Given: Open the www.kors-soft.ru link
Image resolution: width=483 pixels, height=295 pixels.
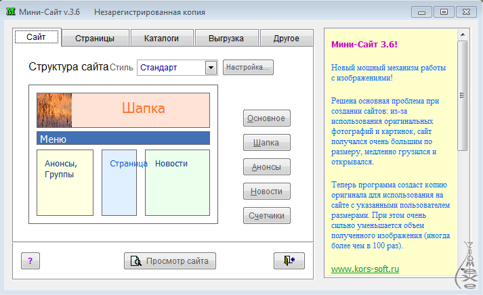Looking at the screenshot, I should click(365, 269).
